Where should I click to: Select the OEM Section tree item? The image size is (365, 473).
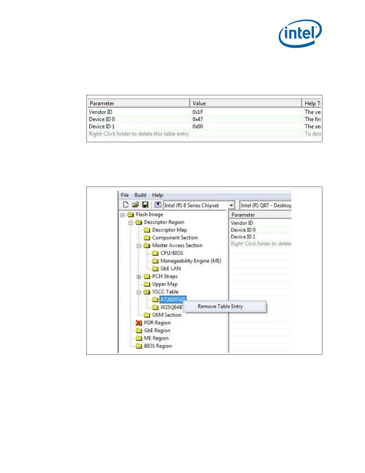coord(167,315)
